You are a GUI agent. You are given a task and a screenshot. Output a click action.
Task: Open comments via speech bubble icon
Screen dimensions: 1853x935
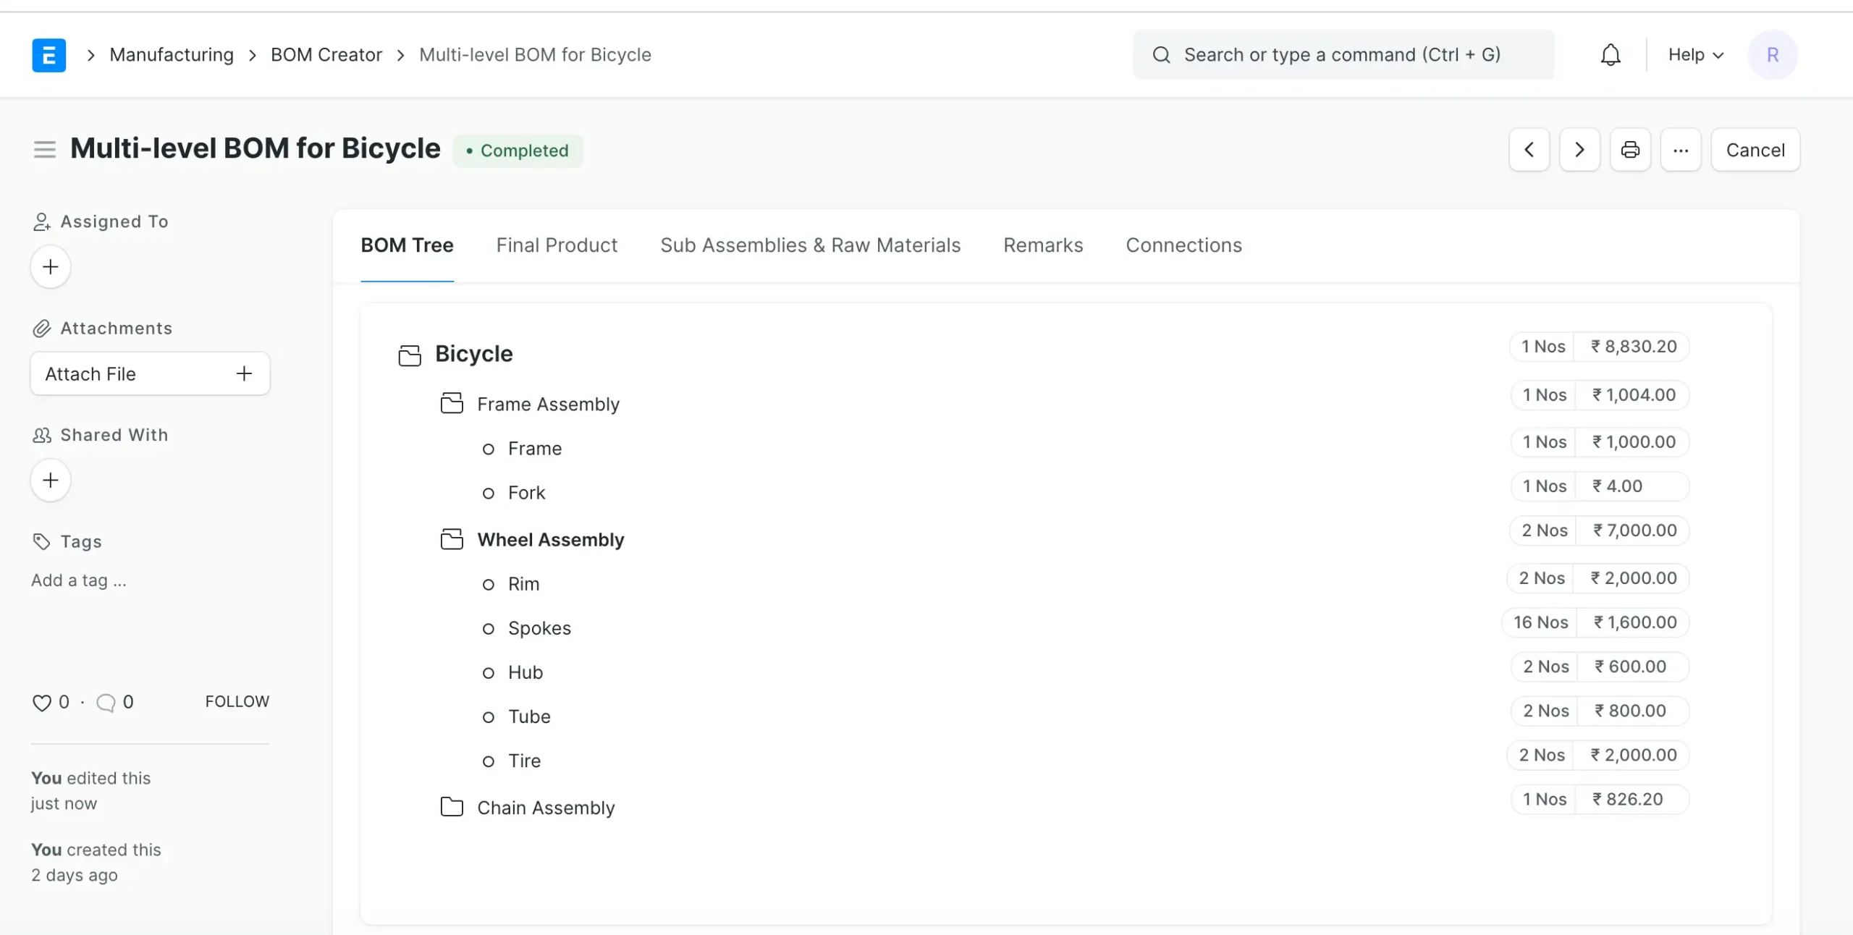coord(106,703)
